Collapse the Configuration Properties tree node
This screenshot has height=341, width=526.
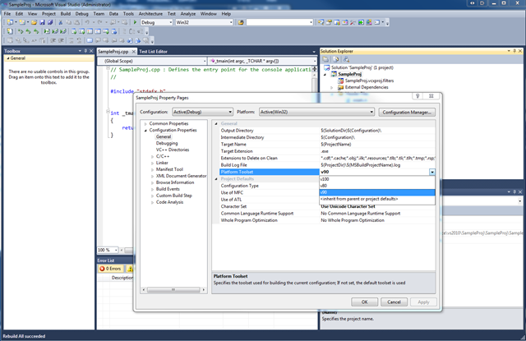coord(145,131)
